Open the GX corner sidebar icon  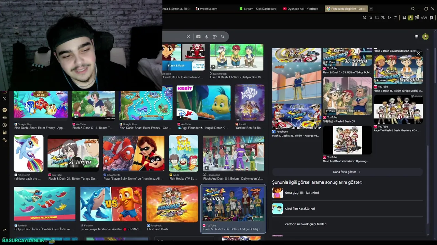pos(4,230)
